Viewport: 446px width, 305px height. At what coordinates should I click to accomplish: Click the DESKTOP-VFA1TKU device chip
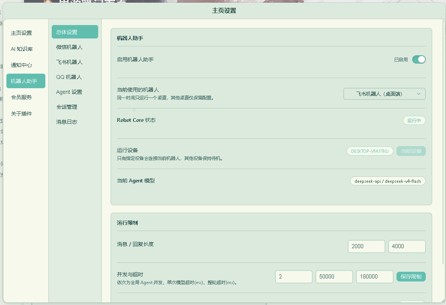(x=370, y=151)
